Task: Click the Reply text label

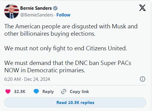Action: [48, 91]
